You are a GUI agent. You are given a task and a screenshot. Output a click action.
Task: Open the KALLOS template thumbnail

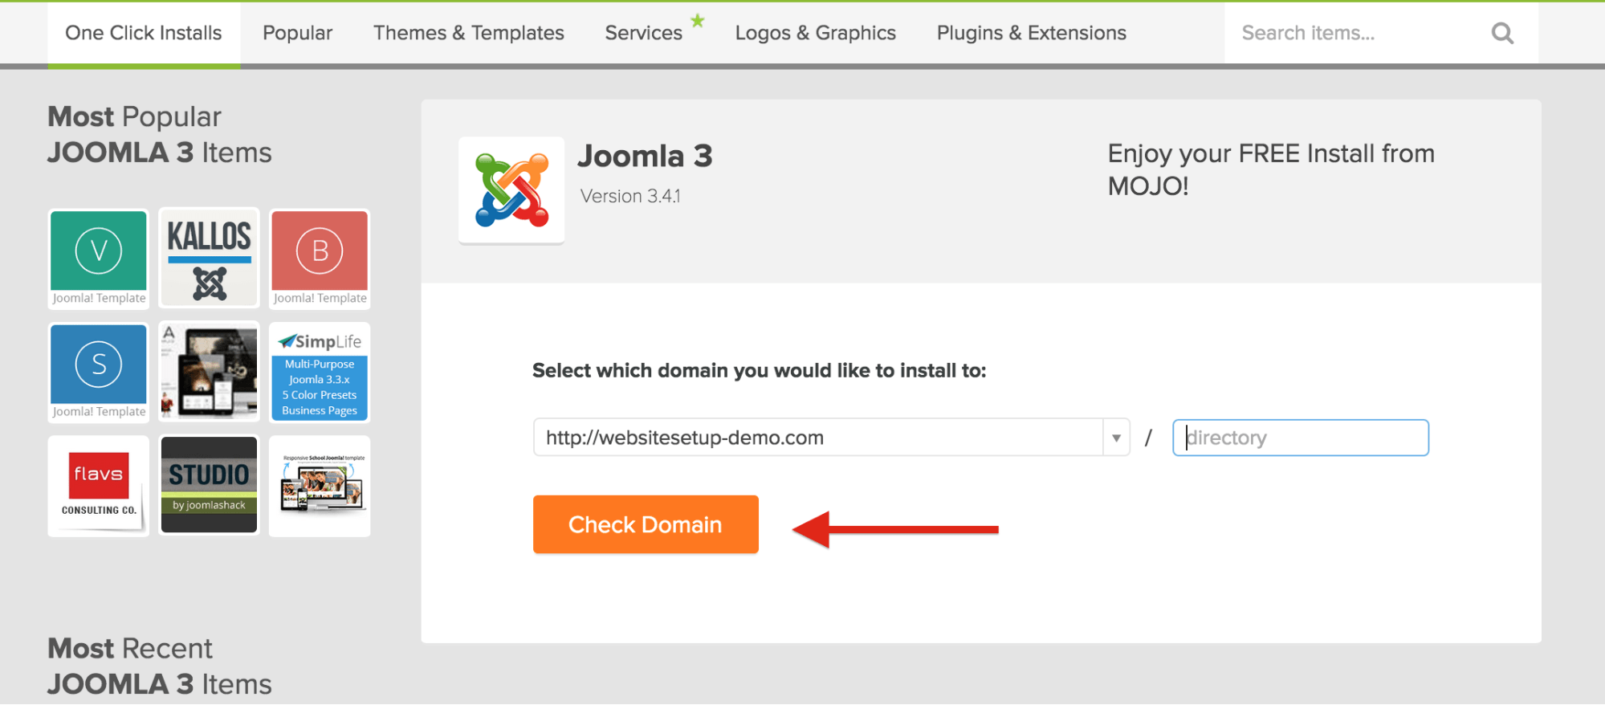point(209,259)
